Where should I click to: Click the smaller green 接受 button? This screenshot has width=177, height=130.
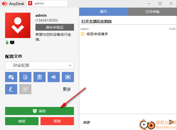point(22,121)
